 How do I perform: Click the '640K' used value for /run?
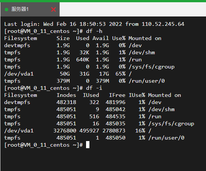[83, 59]
